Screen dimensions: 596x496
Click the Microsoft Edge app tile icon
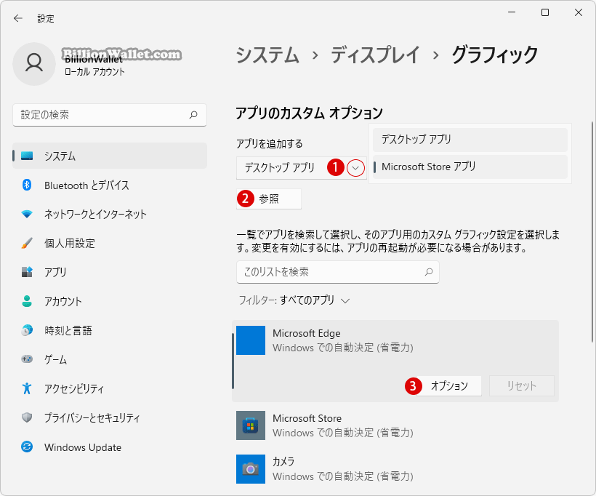click(x=251, y=340)
